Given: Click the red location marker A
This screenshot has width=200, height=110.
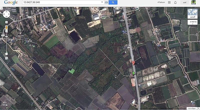Looking at the screenshot, I should pos(133,63).
